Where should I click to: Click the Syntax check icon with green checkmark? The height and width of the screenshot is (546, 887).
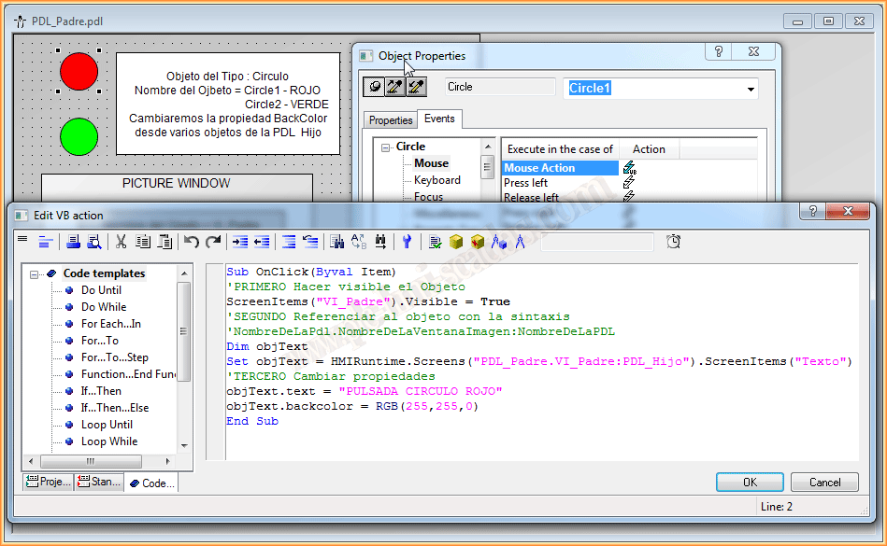(x=435, y=242)
